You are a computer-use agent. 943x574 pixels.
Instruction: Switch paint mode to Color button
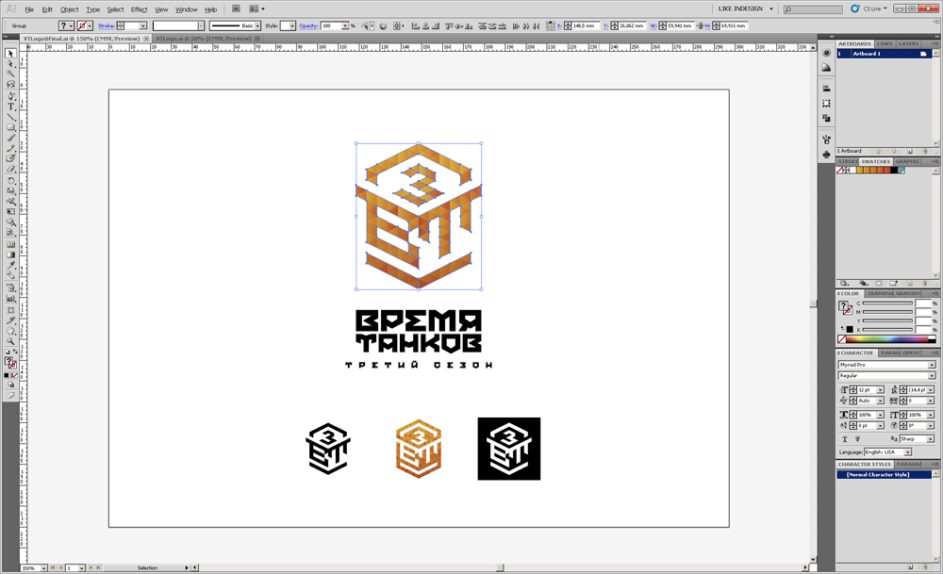(6, 374)
